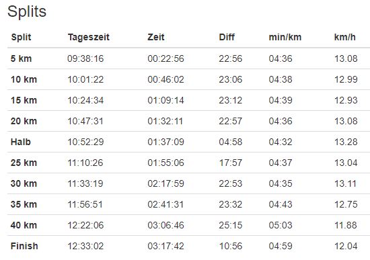370x260 pixels.
Task: Click the Tageszeit column header
Action: coord(89,38)
